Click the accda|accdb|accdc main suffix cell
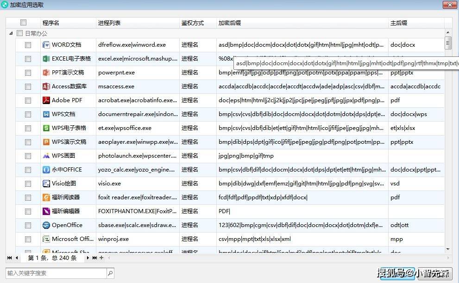The width and height of the screenshot is (459, 283). click(x=416, y=86)
